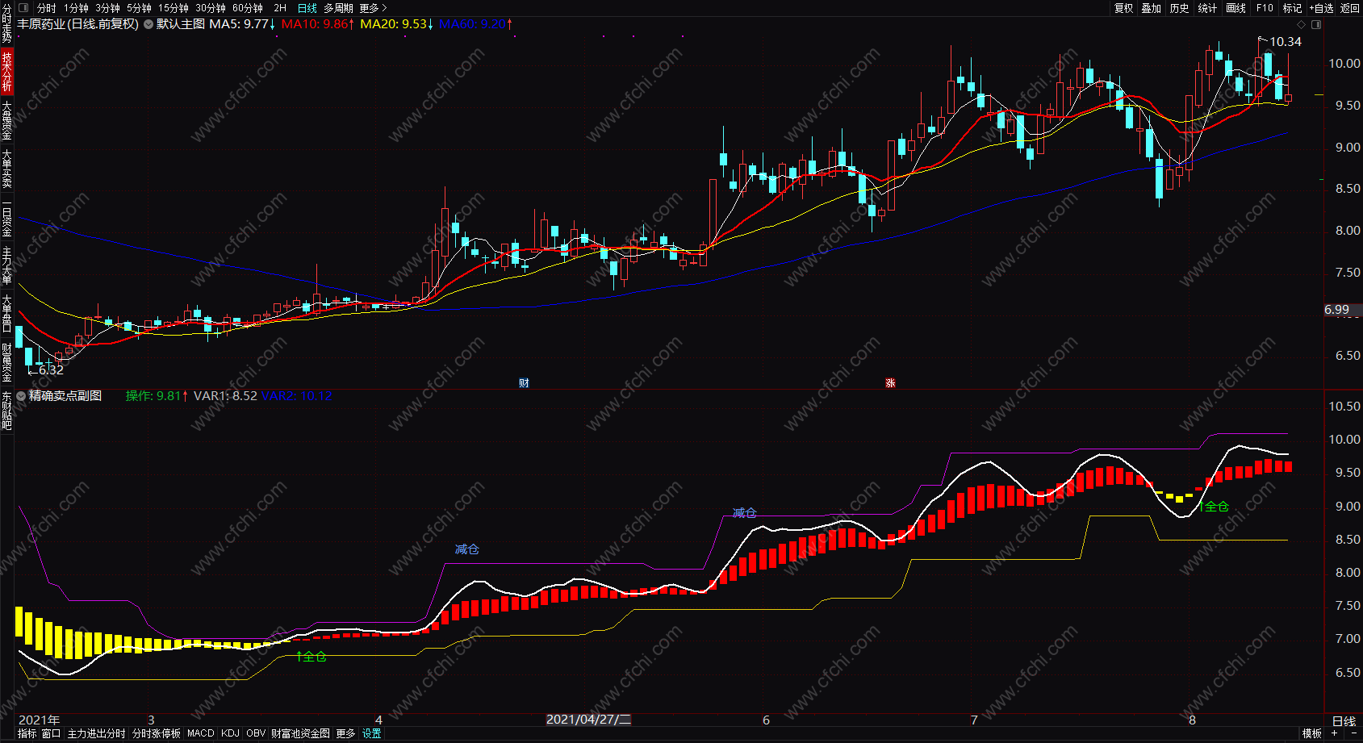Switch to the 1分钟 timeframe
Screen dimensions: 1363x743
(x=76, y=8)
